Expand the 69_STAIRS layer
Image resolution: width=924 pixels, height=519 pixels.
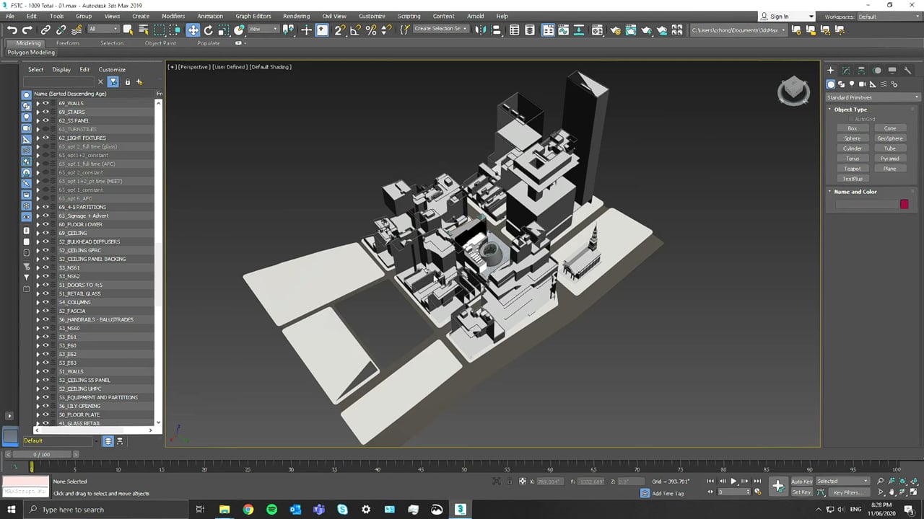click(x=38, y=112)
